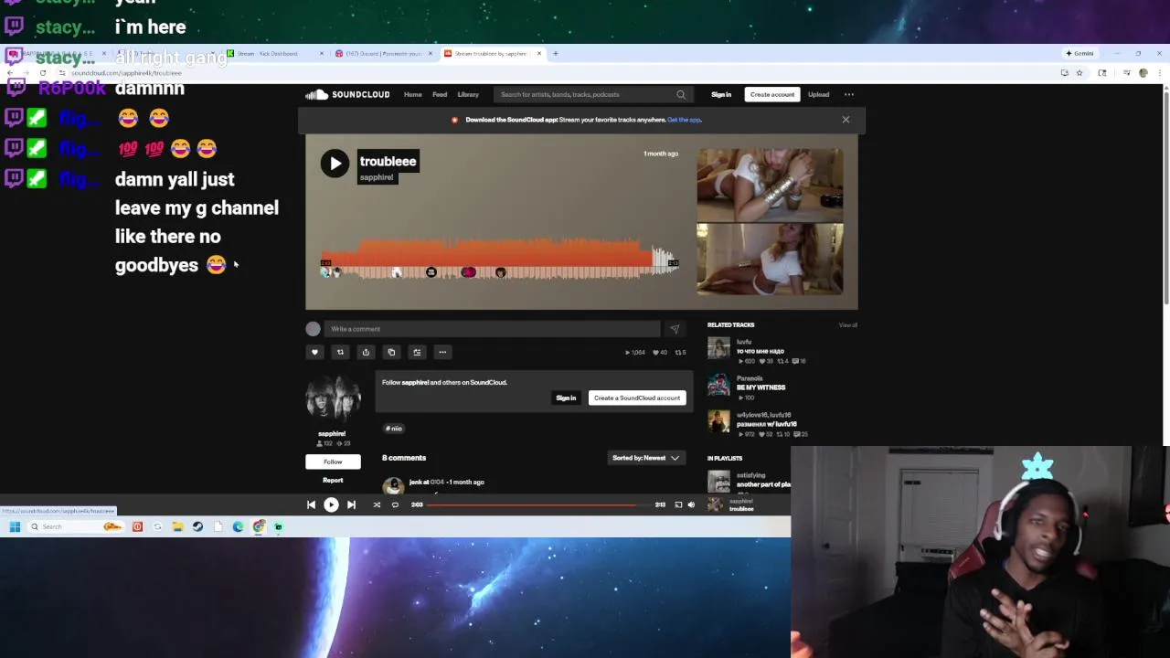Expand the Sorted by: Newest dropdown
The image size is (1170, 658).
tap(645, 458)
